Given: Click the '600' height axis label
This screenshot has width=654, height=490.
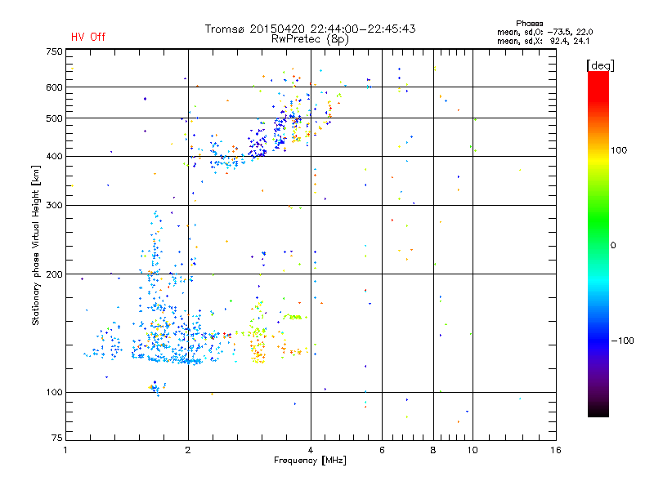Looking at the screenshot, I should coord(54,87).
